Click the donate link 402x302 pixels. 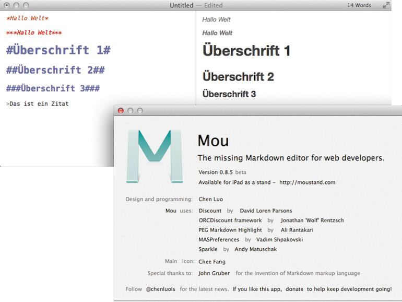tap(294, 289)
